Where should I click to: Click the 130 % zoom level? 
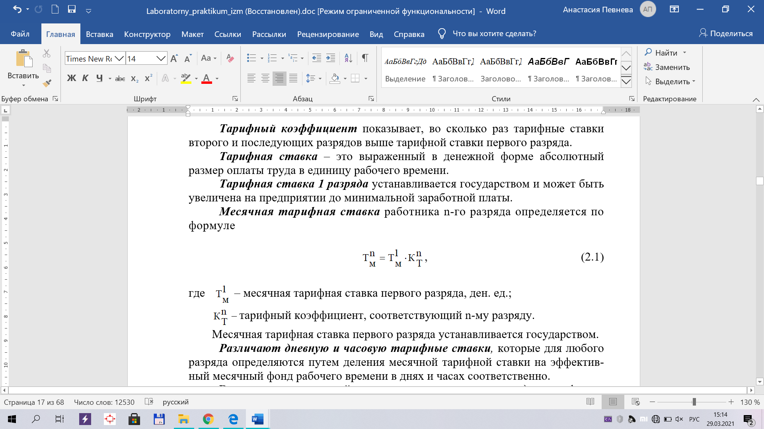click(x=750, y=402)
